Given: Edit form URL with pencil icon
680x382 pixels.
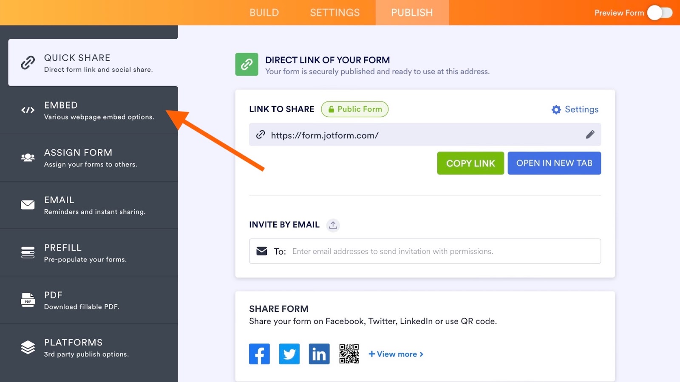Looking at the screenshot, I should click(x=590, y=135).
